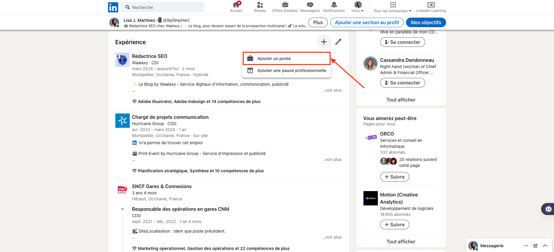Expand the Vous profile menu
Image resolution: width=554 pixels, height=252 pixels.
tap(358, 7)
